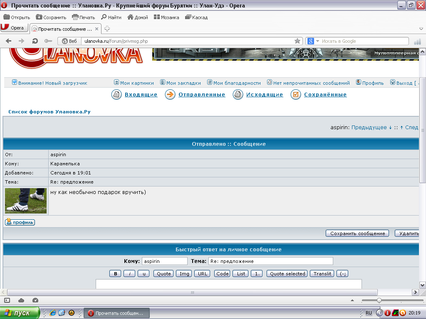This screenshot has height=319, width=426.
Task: Launch Internet Explorer from quick launch
Action: tap(53, 313)
